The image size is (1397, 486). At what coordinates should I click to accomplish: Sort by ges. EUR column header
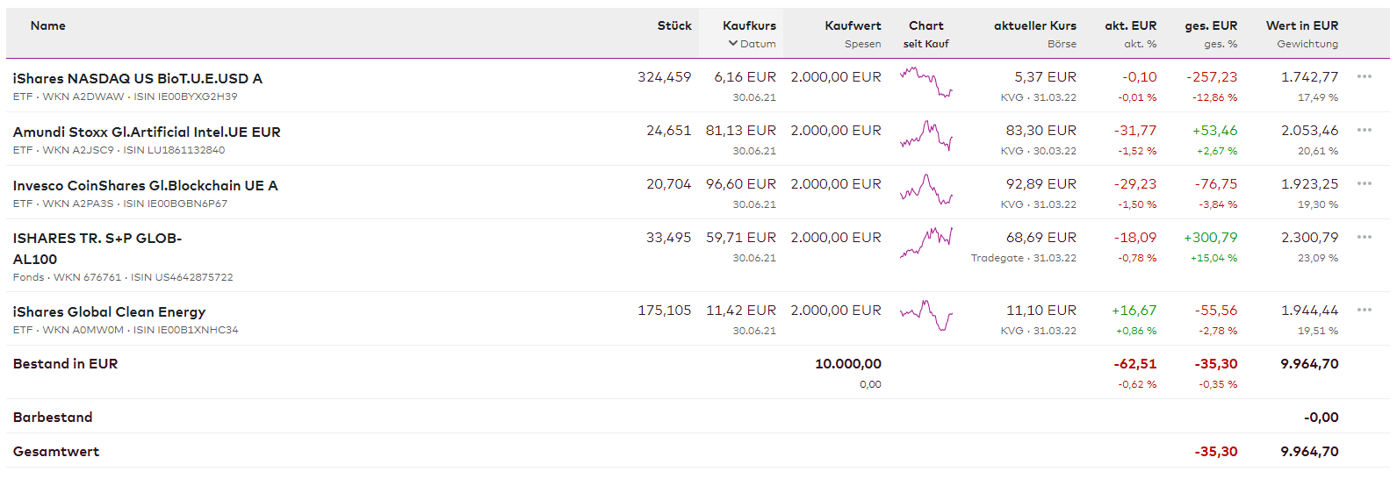click(1210, 25)
